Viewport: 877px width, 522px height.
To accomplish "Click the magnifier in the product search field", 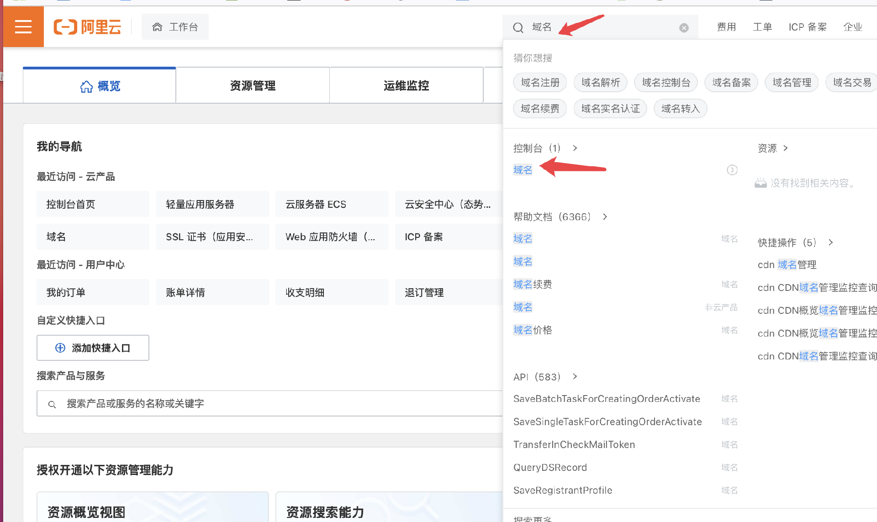I will tap(52, 404).
